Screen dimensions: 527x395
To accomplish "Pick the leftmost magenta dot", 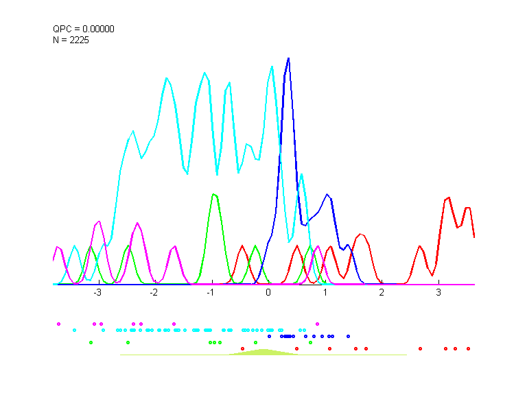I will 59,323.
